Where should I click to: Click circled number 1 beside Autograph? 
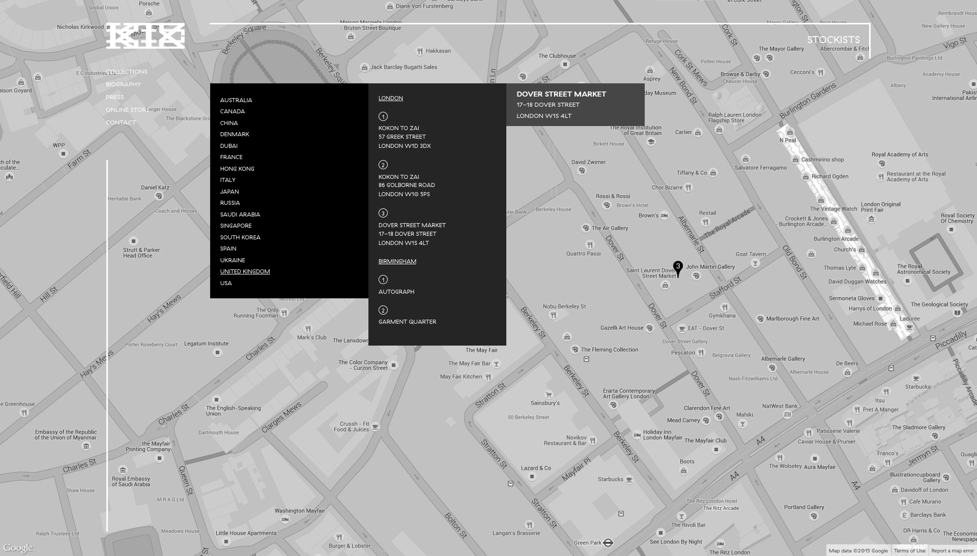click(x=383, y=280)
